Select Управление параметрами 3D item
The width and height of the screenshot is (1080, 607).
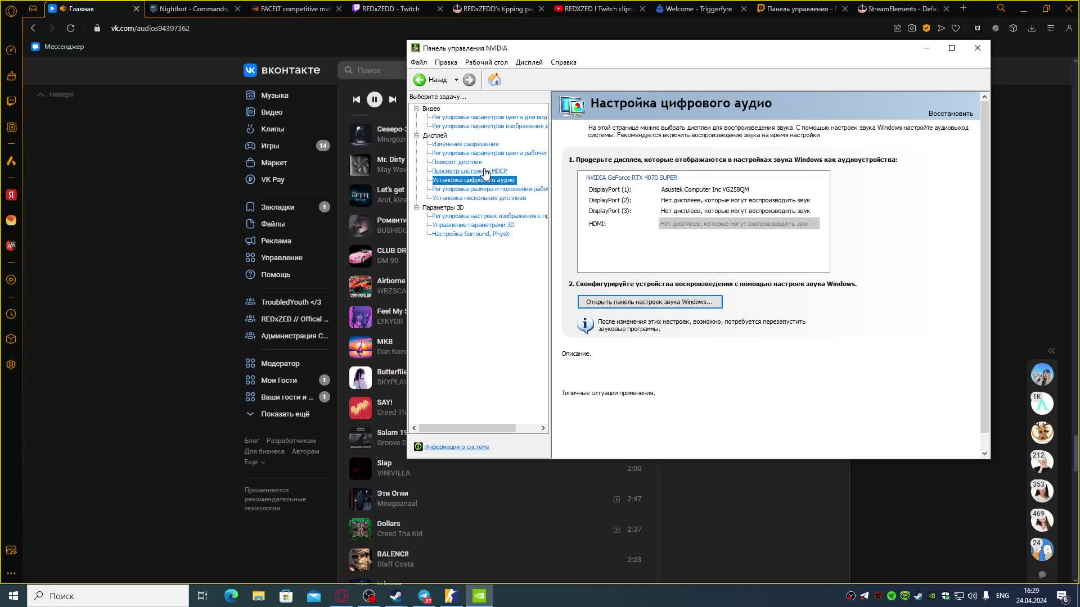473,225
